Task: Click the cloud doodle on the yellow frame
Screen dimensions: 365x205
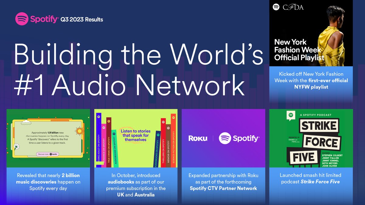Action: [26, 122]
